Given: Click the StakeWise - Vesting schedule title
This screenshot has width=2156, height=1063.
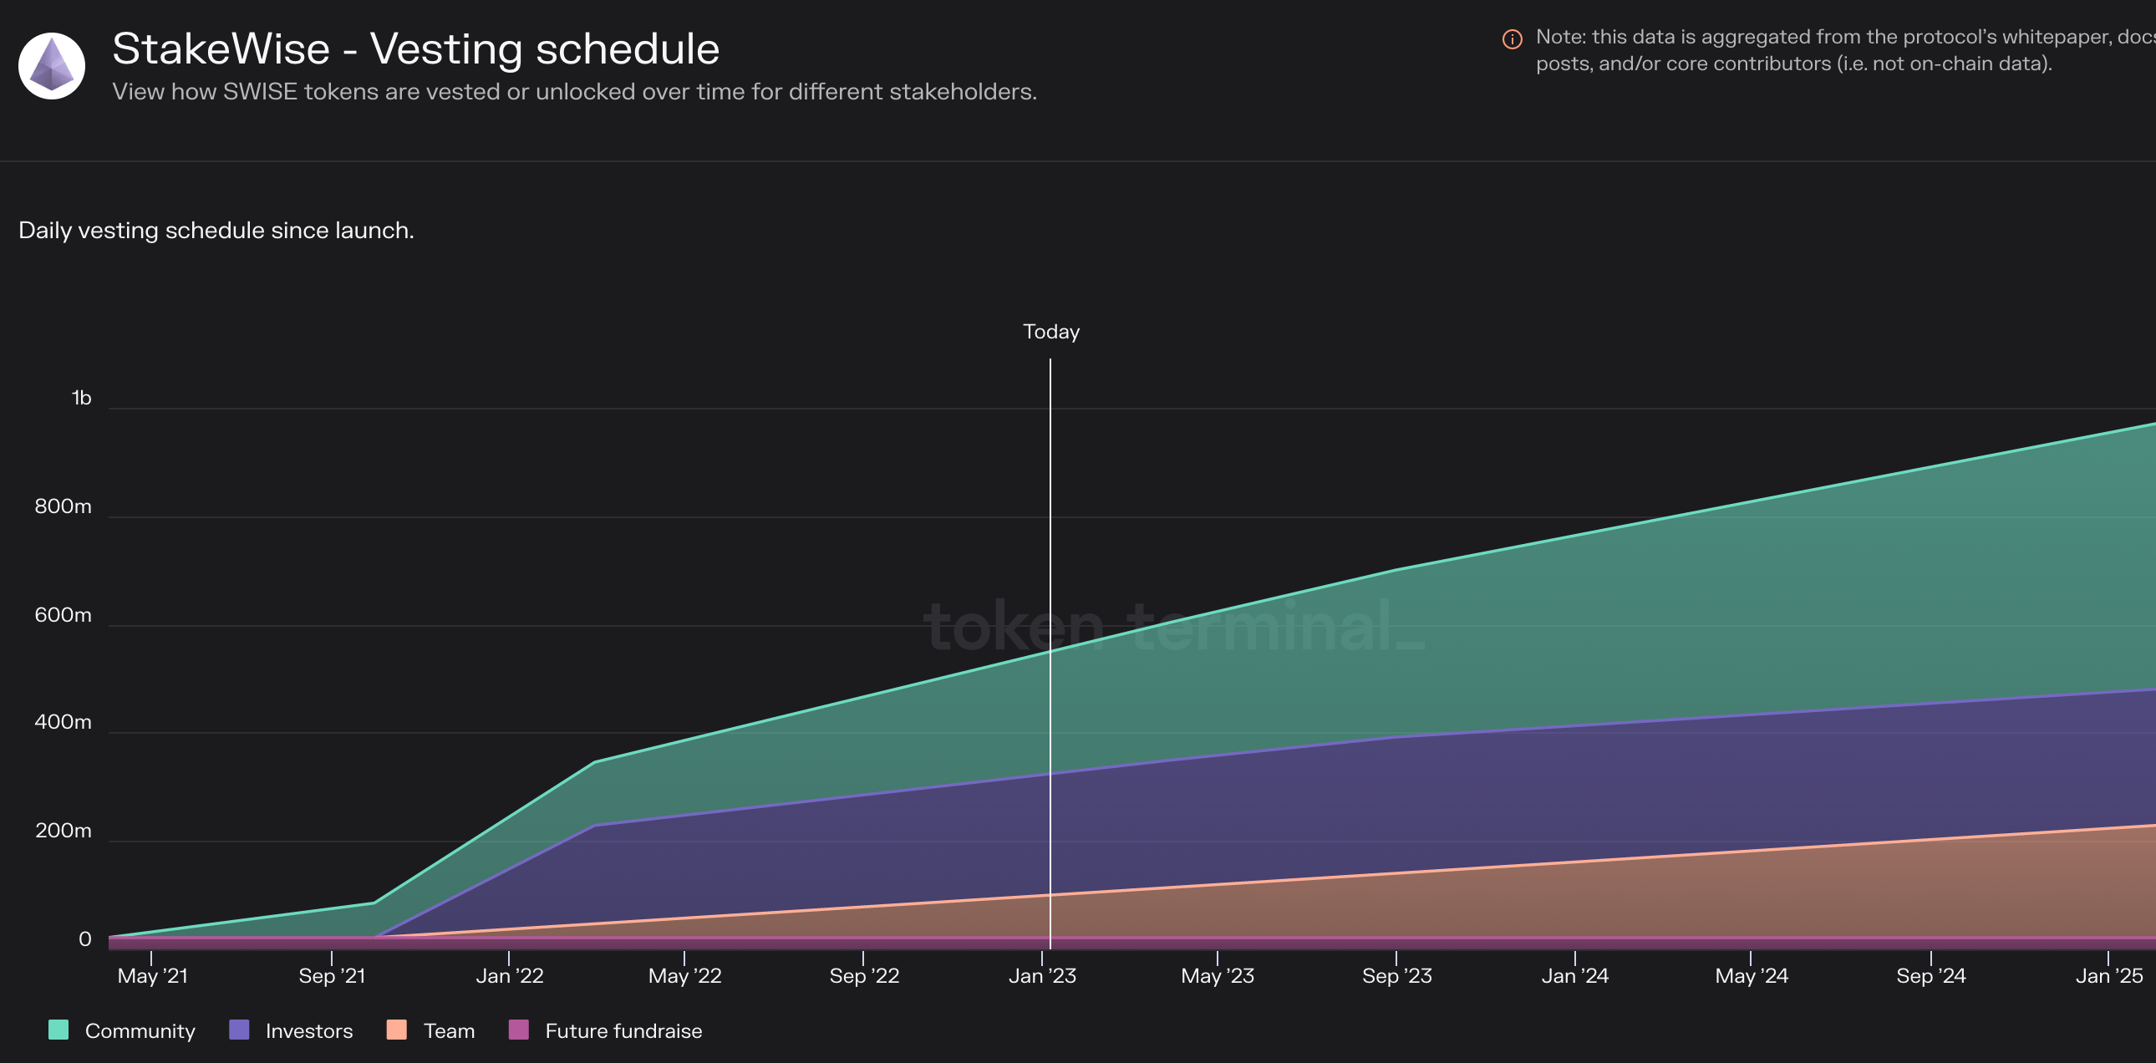Looking at the screenshot, I should 416,48.
